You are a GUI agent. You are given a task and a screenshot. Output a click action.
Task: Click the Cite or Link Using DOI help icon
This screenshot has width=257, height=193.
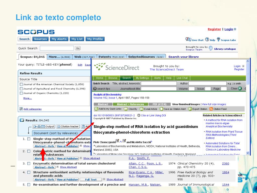tap(139, 115)
